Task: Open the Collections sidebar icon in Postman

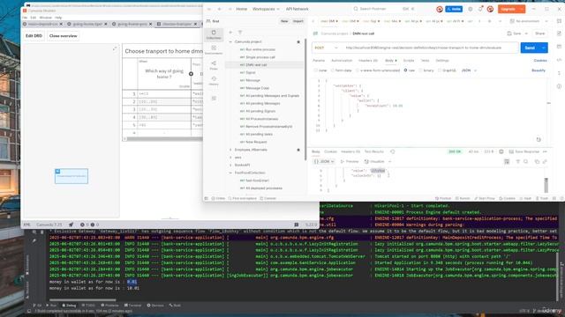Action: click(214, 34)
